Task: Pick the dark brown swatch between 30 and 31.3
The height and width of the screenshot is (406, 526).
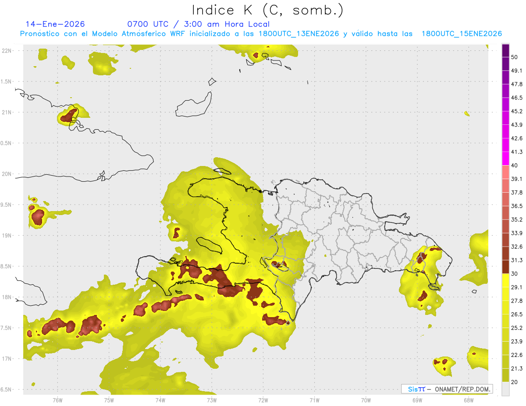Action: point(505,267)
